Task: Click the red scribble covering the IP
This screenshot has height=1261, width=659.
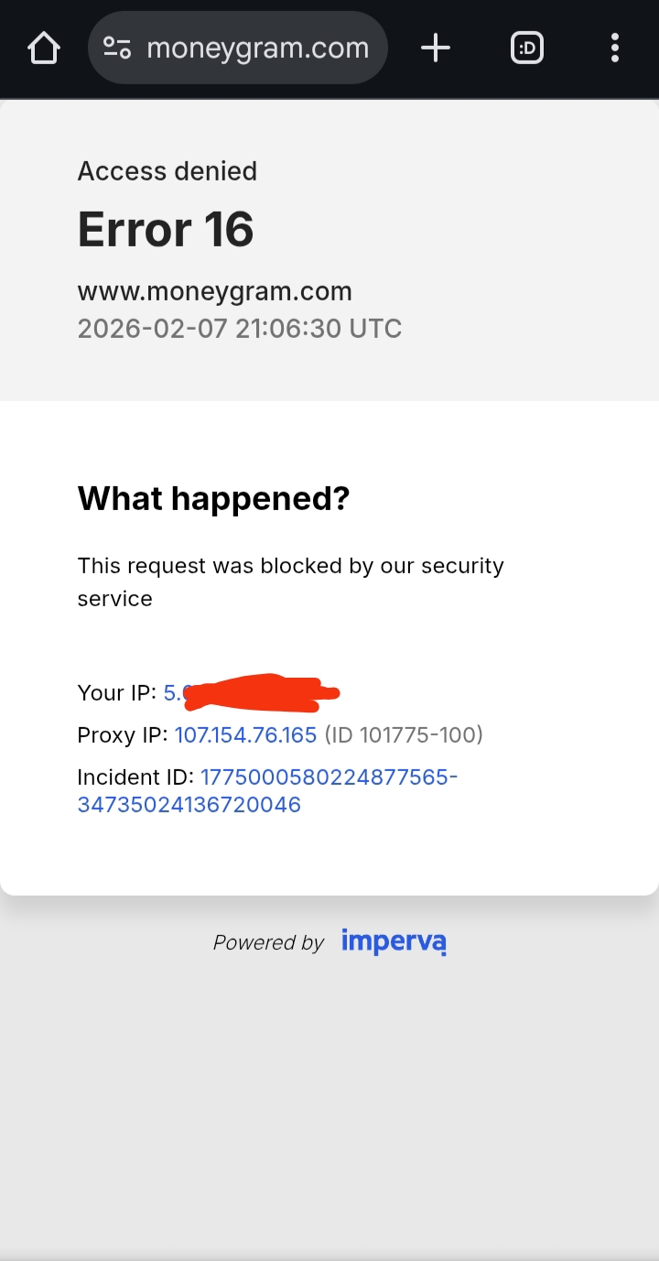Action: coord(261,692)
